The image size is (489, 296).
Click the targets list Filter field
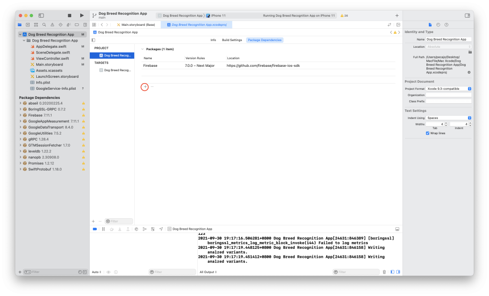point(118,221)
